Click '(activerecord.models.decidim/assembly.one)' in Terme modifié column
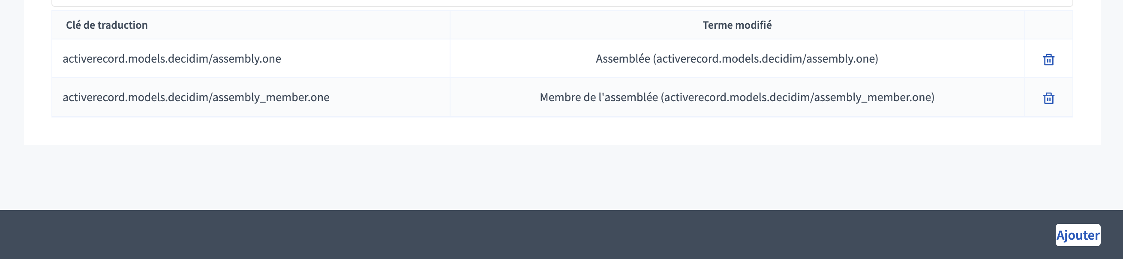Screen dimensions: 1123x259 coord(766,58)
